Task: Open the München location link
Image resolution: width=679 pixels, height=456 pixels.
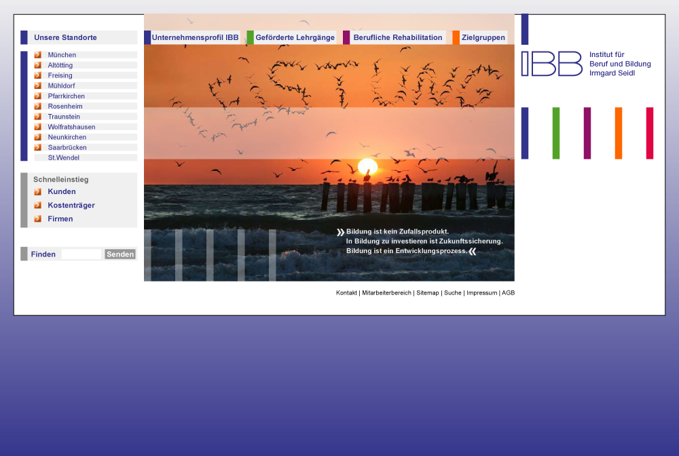Action: (x=62, y=55)
